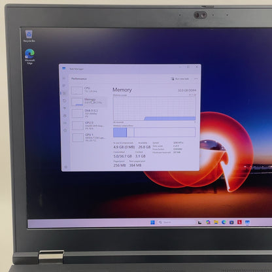Open the Processes page in sidebar
The height and width of the screenshot is (272, 272).
pyautogui.click(x=64, y=86)
